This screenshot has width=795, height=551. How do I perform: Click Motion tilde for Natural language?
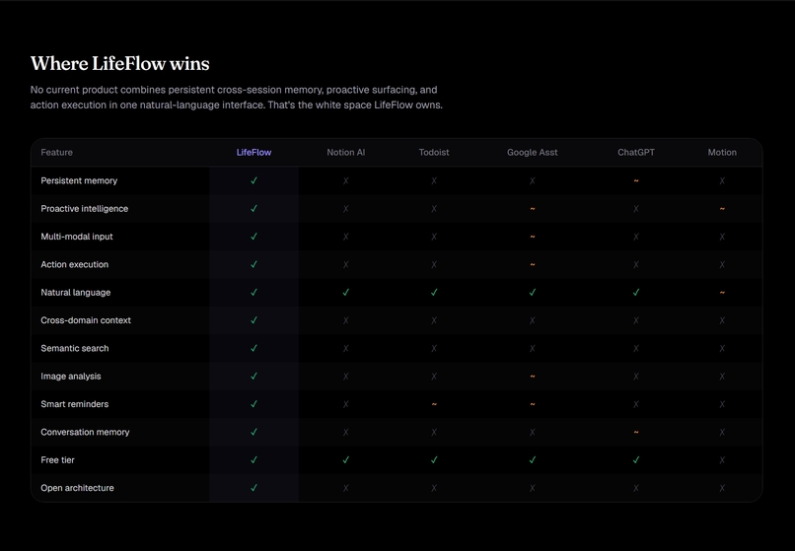[x=722, y=293]
